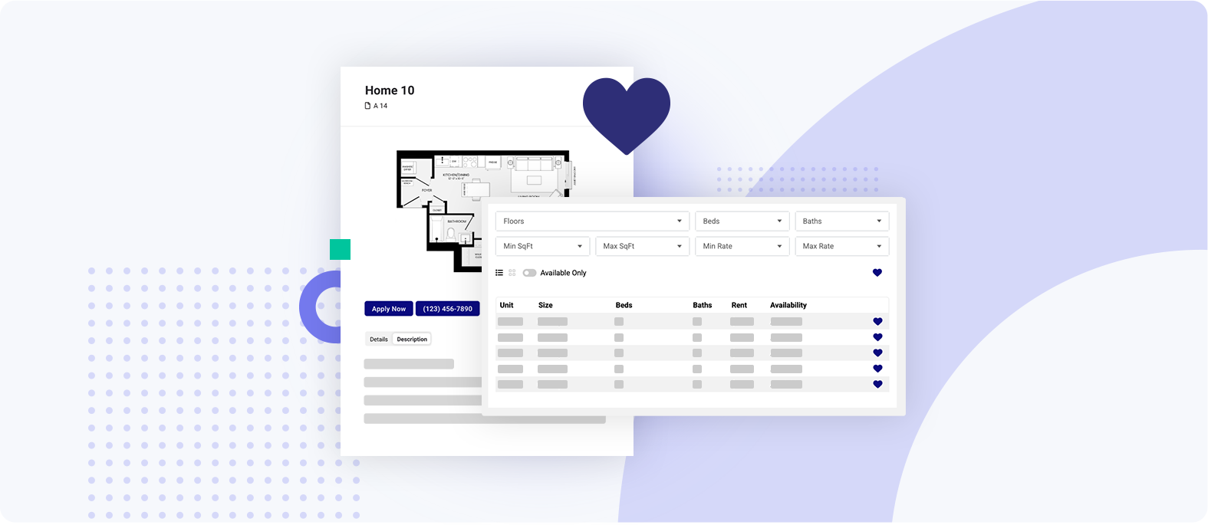Switch to list view icon

tap(499, 273)
